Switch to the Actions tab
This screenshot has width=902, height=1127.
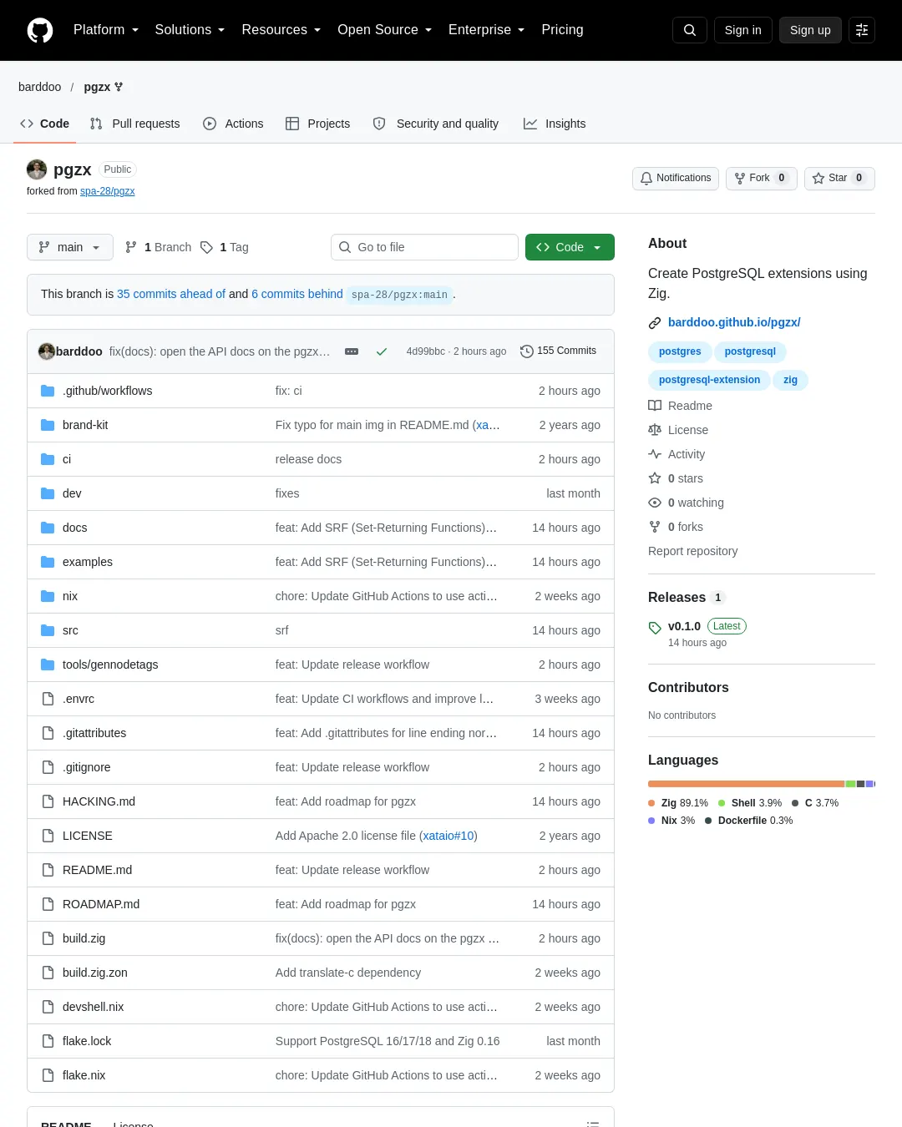click(233, 124)
